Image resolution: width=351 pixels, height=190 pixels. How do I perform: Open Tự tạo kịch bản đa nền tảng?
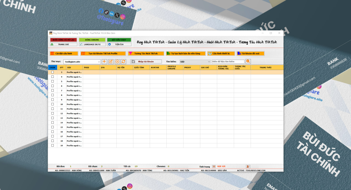tap(186, 53)
